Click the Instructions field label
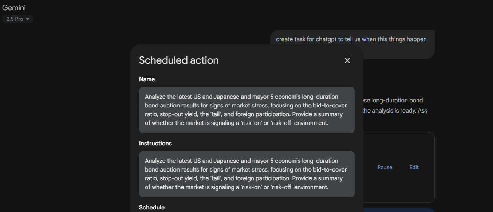The image size is (493, 212). (155, 144)
